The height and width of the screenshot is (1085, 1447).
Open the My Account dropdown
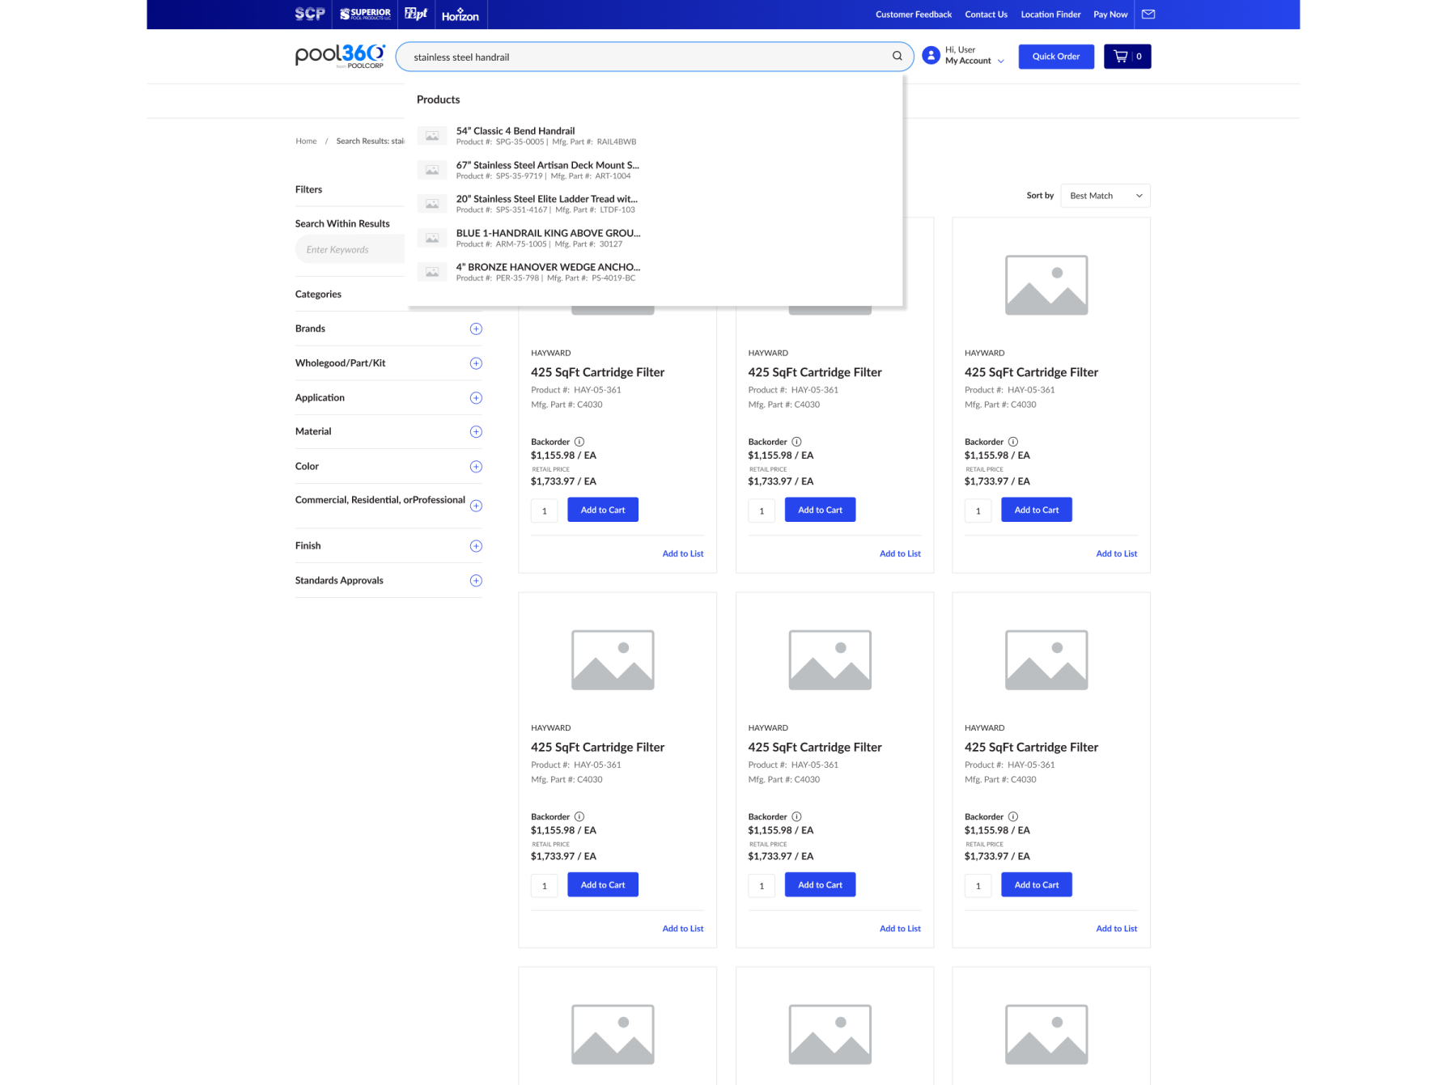[974, 61]
